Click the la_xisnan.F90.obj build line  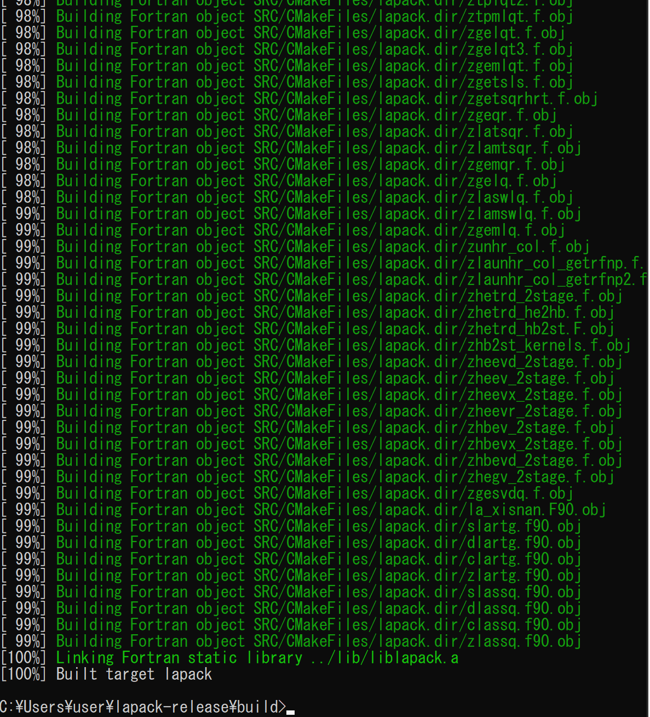pyautogui.click(x=303, y=510)
